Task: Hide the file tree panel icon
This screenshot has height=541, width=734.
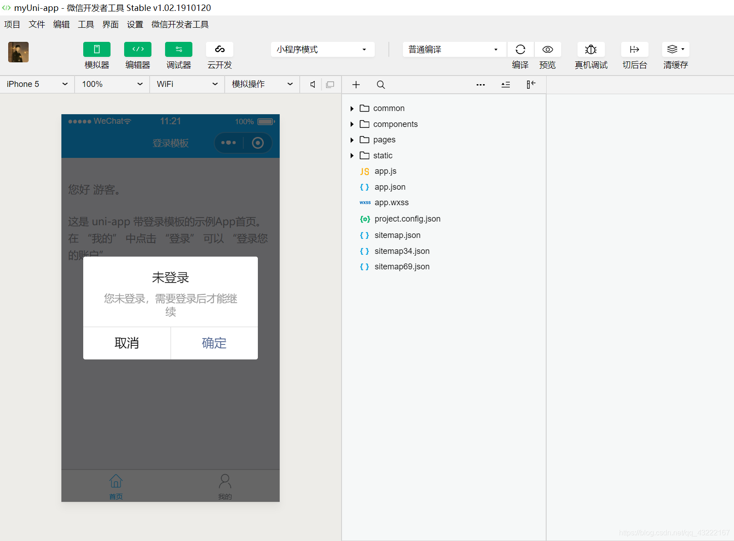Action: pyautogui.click(x=531, y=85)
